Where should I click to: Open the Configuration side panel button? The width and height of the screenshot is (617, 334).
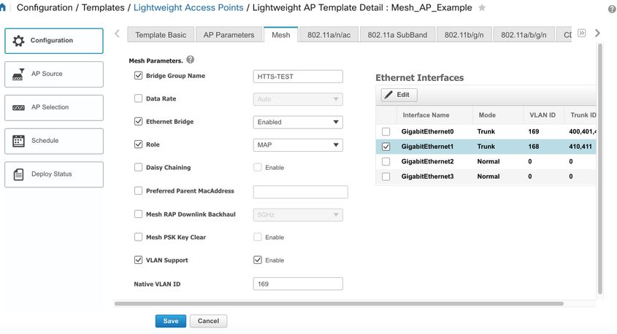(54, 41)
